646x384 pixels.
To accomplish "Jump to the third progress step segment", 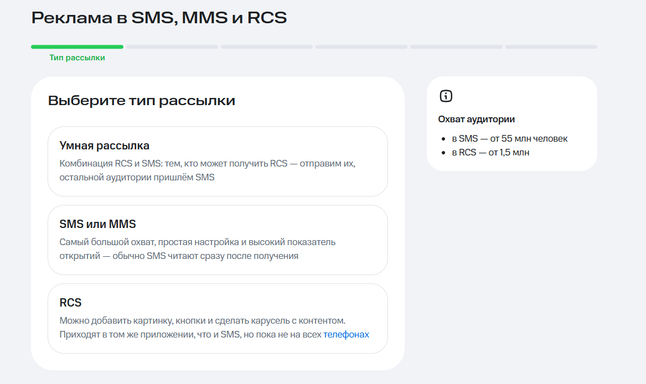I will point(267,47).
